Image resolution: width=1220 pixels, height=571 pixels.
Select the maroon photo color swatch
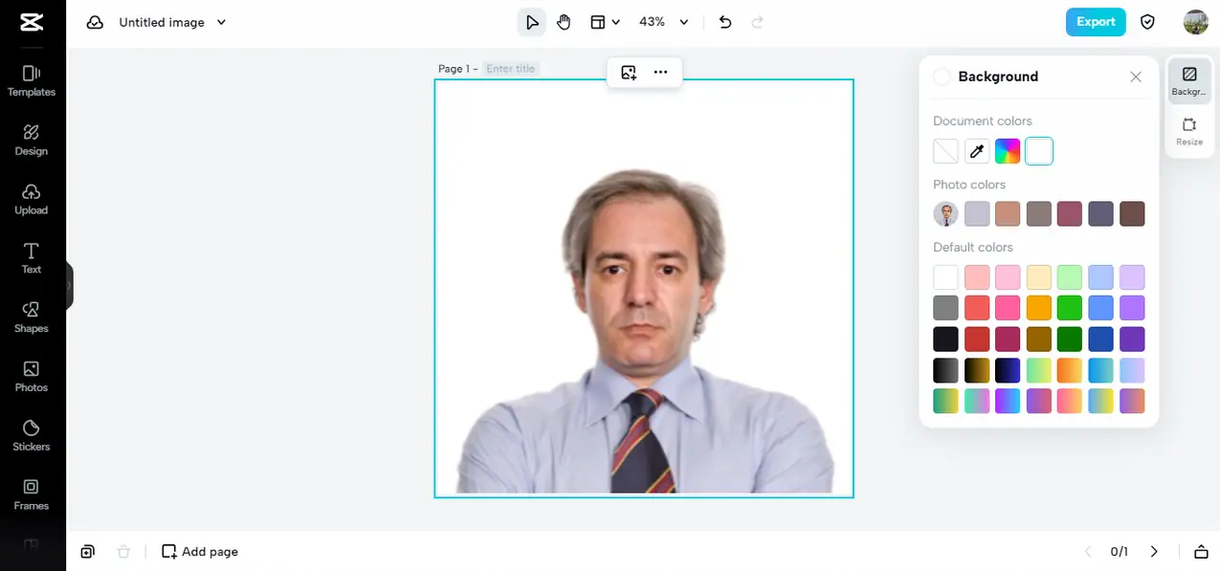coord(1070,214)
